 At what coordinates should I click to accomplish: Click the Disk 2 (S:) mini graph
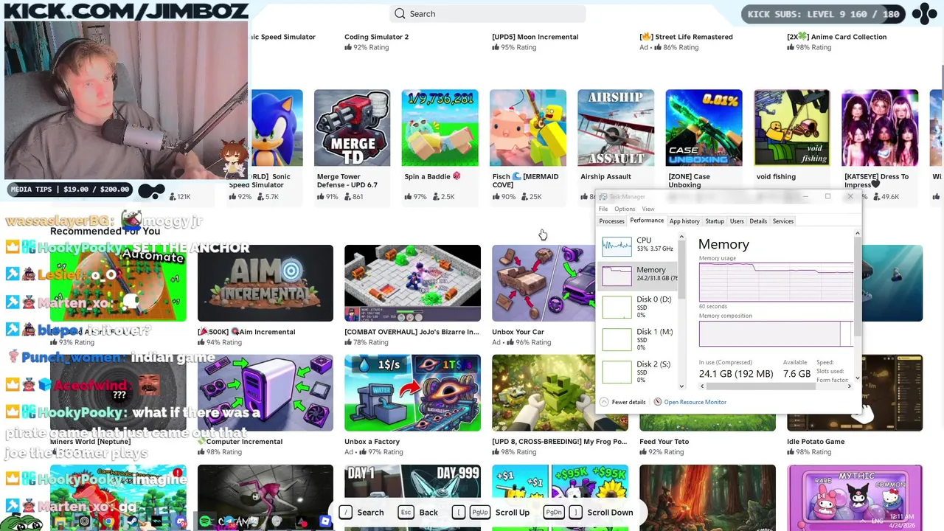[617, 372]
